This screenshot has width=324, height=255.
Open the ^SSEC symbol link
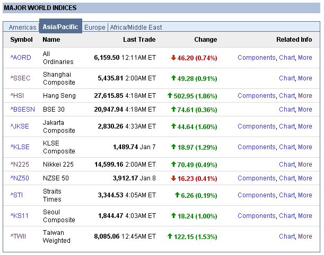pos(21,78)
